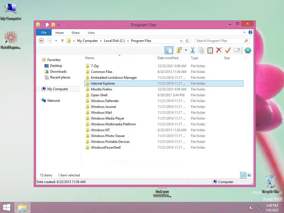Toggle the navigation pane toolbar button
Screen dimensions: 284x213
(169, 50)
